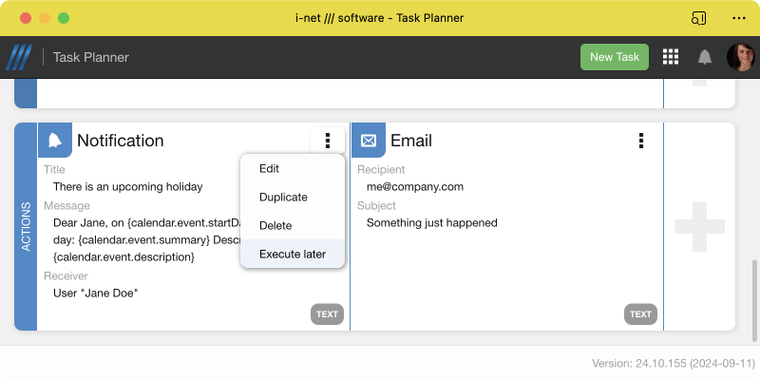Image resolution: width=760 pixels, height=380 pixels.
Task: Click the TEXT badge on Email card
Action: [640, 314]
